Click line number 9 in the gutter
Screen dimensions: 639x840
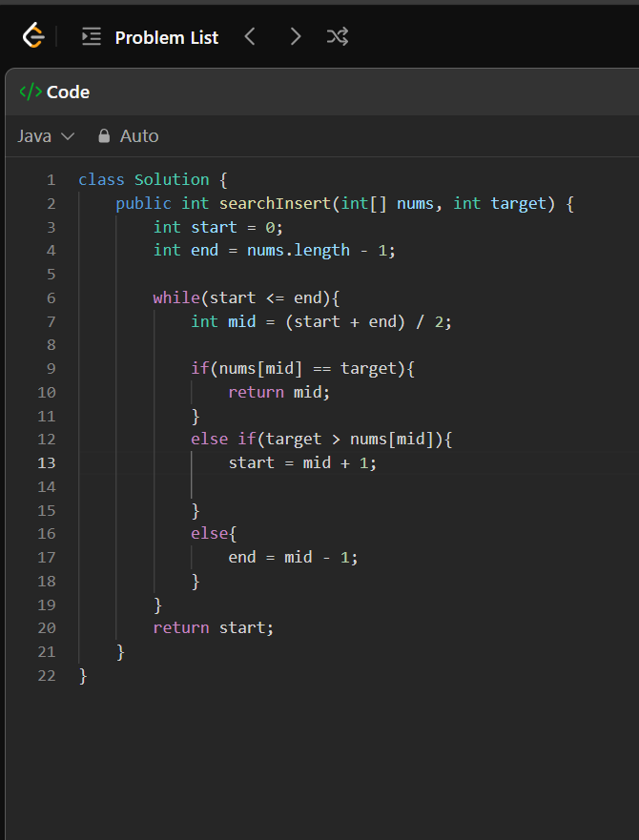[51, 369]
